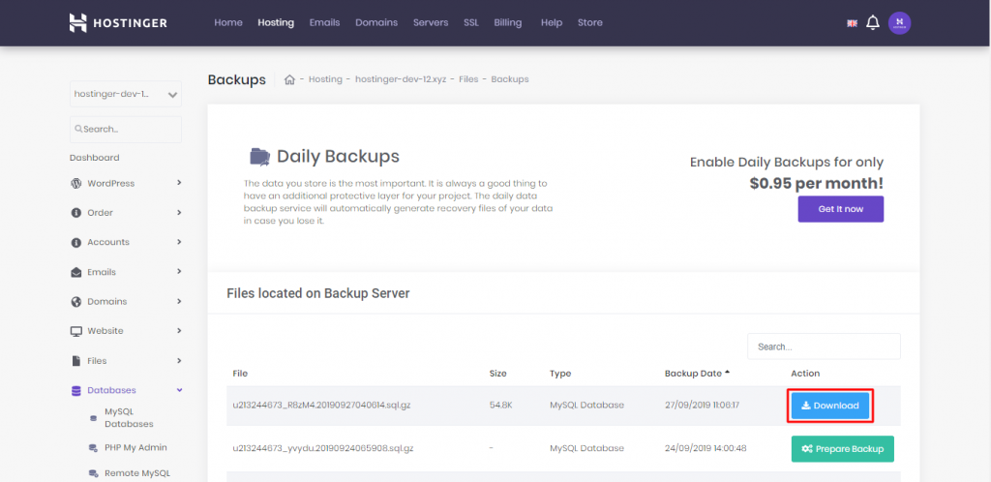Click the backup table Search field
This screenshot has width=991, height=482.
point(824,346)
